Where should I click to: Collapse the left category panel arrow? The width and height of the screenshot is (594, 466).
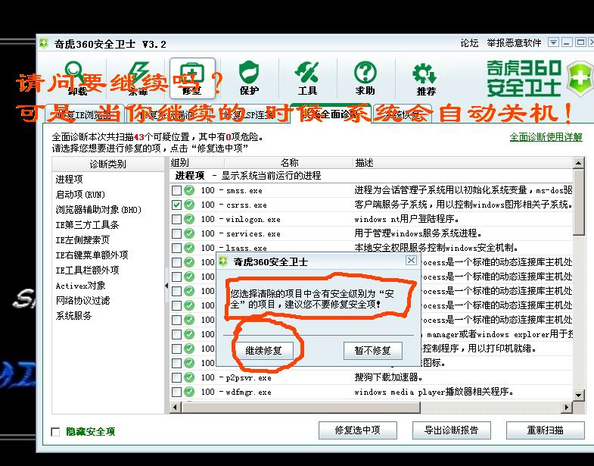coord(166,286)
